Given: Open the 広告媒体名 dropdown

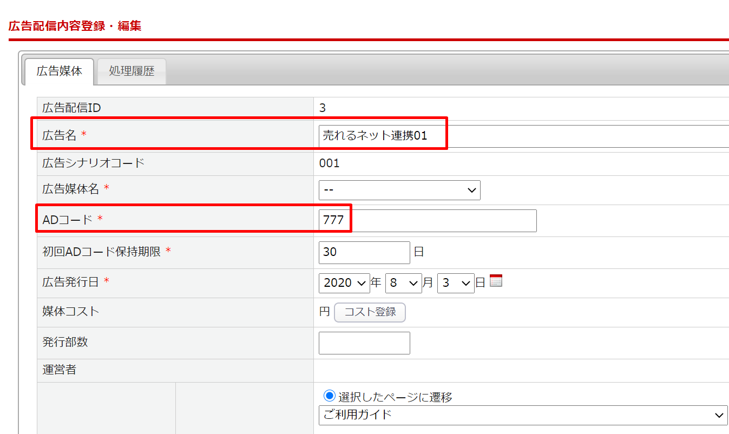Looking at the screenshot, I should pyautogui.click(x=399, y=190).
